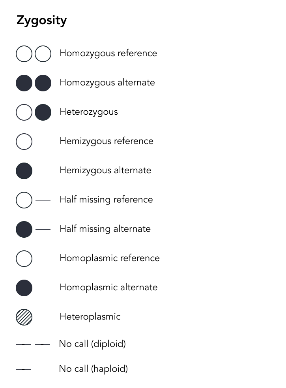
Task: Click the Homozygous reference label
Action: click(108, 53)
